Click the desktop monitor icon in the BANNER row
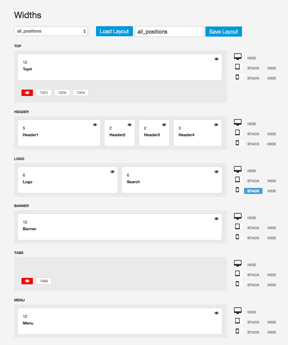Image resolution: width=288 pixels, height=345 pixels. pos(238,217)
